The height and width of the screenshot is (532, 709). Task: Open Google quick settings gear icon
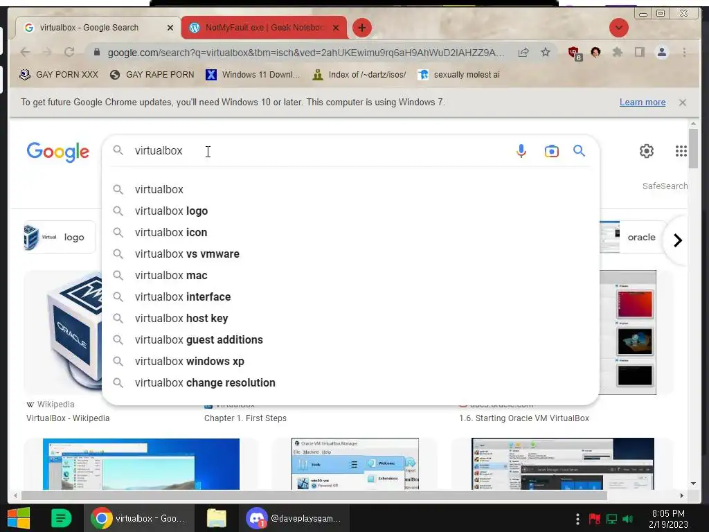pos(646,150)
